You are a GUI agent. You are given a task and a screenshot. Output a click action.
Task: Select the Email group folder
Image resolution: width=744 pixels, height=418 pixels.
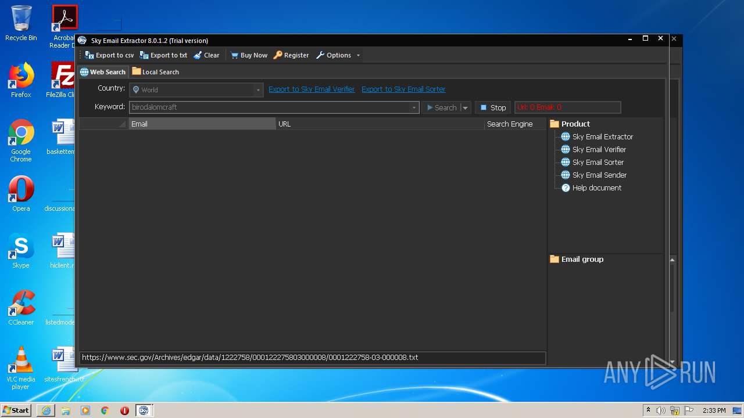[577, 259]
